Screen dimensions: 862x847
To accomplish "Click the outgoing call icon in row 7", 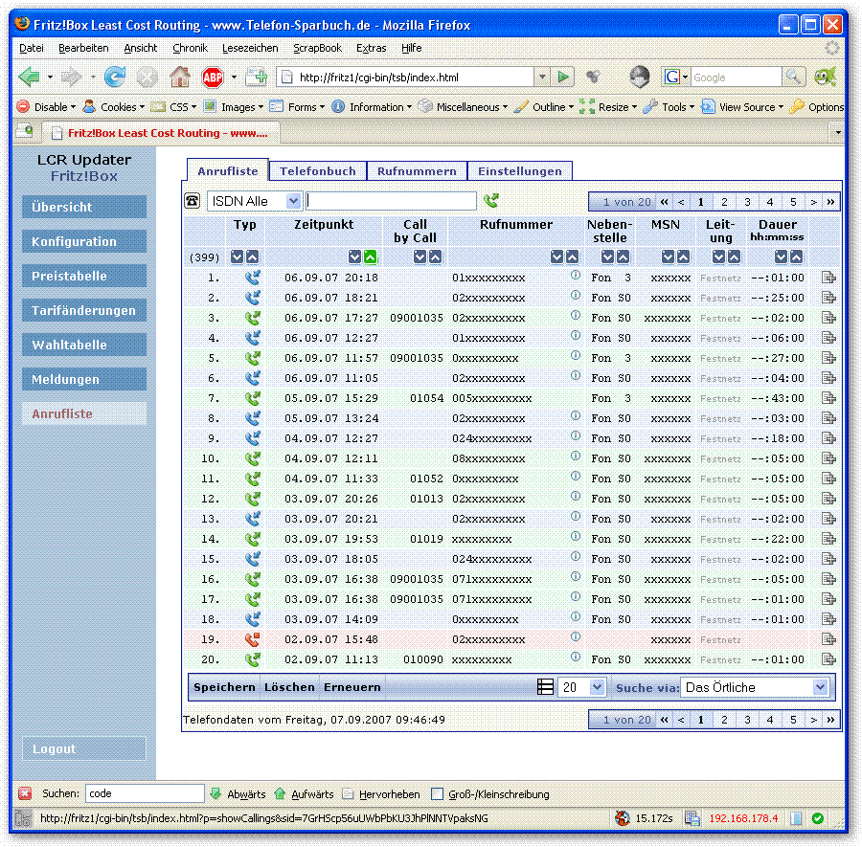I will click(253, 398).
